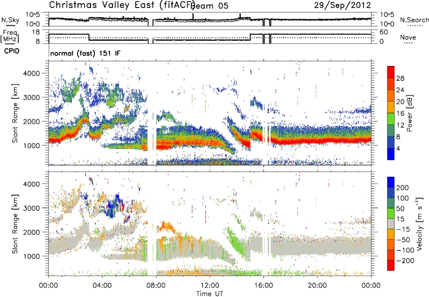Viewport: 429px width, 297px height.
Task: Click the 'Velocity [m s-1]' colorbar title
Action: pos(419,224)
